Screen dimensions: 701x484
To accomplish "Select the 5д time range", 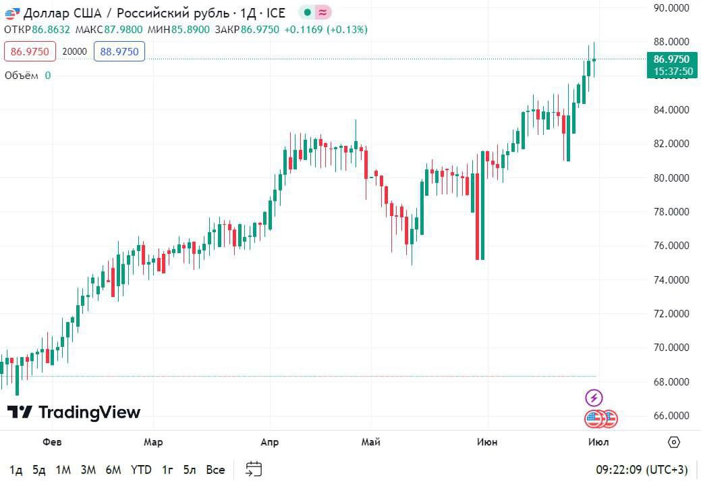I will tap(38, 469).
